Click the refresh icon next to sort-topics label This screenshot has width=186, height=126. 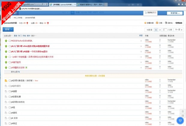[19, 72]
